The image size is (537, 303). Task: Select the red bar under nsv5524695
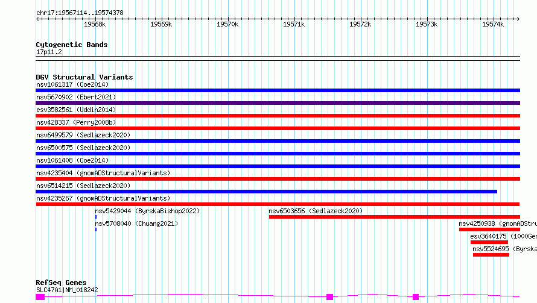491,255
